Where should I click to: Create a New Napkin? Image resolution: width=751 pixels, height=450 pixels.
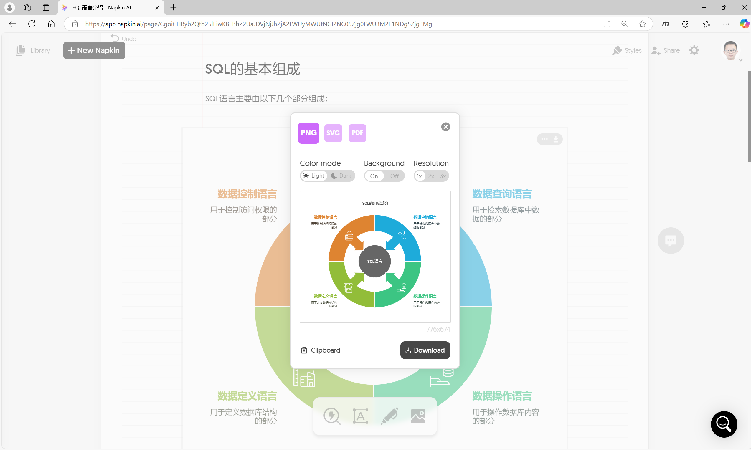coord(94,50)
